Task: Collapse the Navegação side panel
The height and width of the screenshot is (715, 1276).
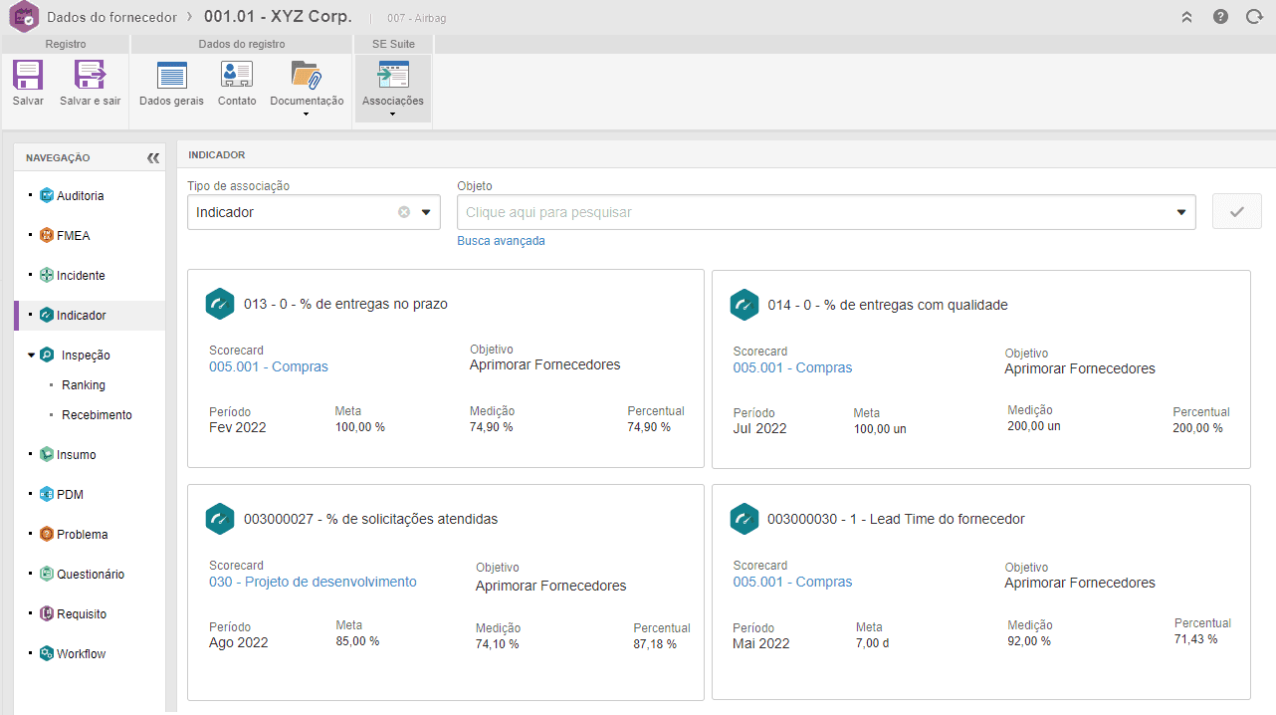Action: [x=153, y=157]
